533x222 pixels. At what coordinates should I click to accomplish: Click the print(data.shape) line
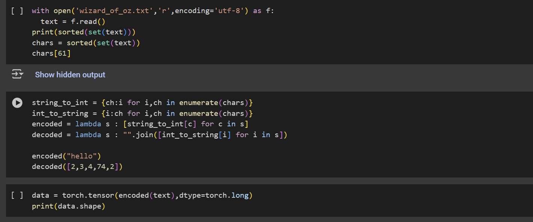pos(68,206)
